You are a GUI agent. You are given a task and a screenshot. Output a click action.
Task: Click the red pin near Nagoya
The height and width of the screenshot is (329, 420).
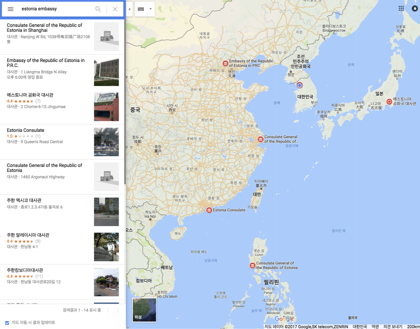(389, 101)
